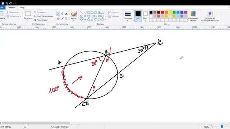Screen dimensions: 230x129
Task: Click Изменить с помощью Paint 3D
Action: coord(210,16)
